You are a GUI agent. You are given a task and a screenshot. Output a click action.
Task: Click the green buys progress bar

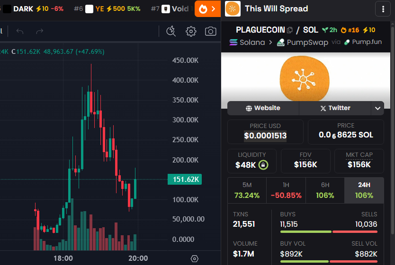[306, 231]
